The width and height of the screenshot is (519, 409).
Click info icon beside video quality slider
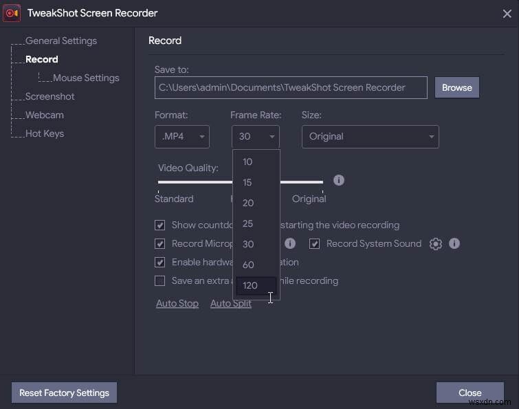click(x=338, y=180)
